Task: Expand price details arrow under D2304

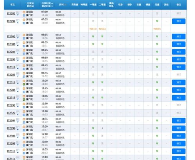Action: tap(18, 122)
